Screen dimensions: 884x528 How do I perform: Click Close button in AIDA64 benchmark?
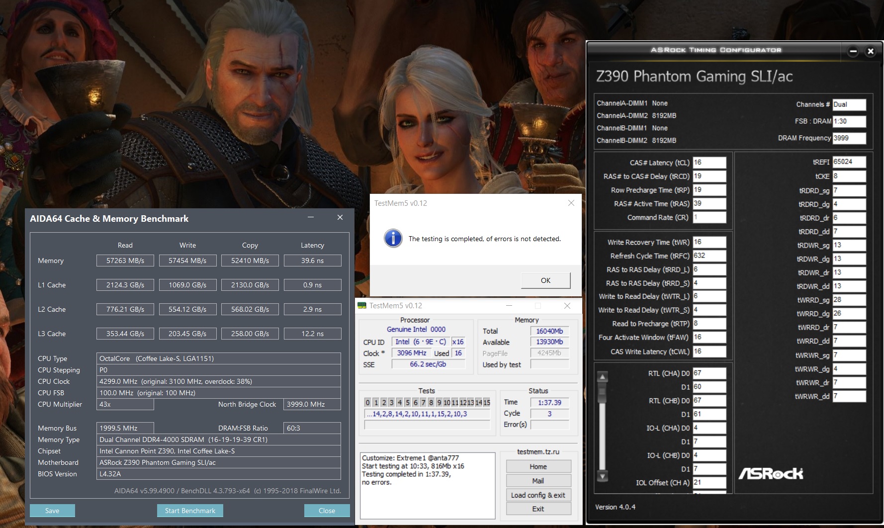(327, 511)
